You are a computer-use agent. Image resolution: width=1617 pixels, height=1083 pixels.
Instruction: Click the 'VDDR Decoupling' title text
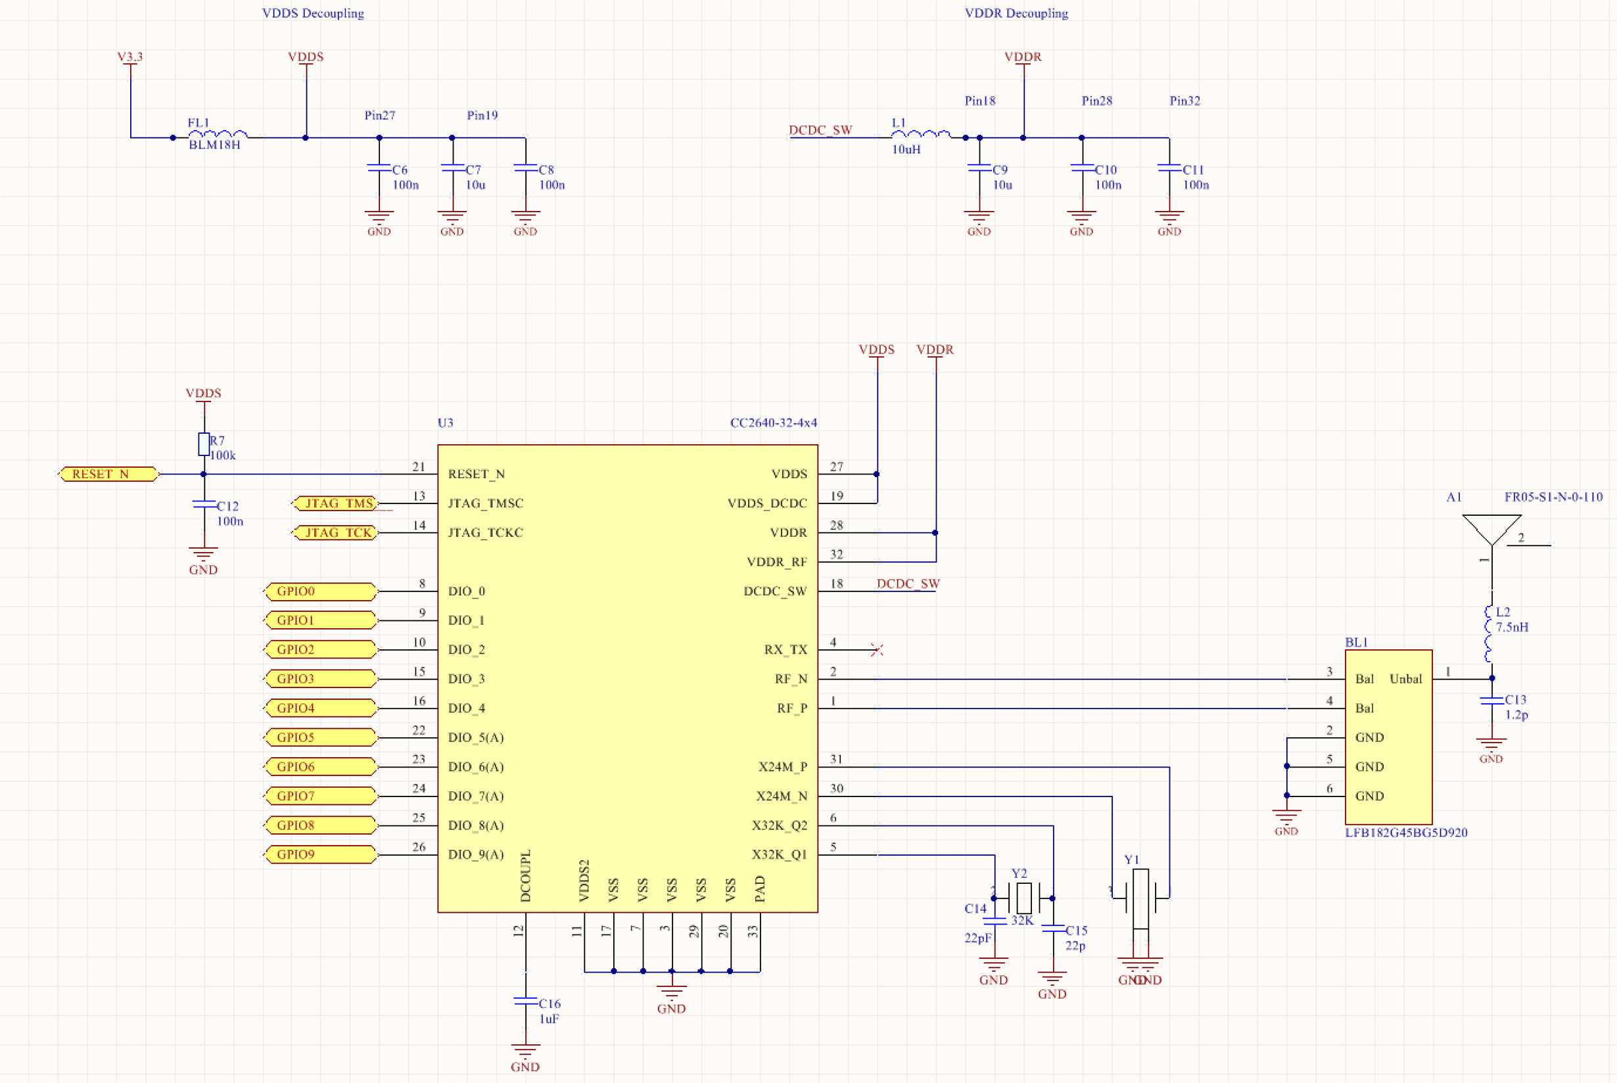click(x=1016, y=13)
